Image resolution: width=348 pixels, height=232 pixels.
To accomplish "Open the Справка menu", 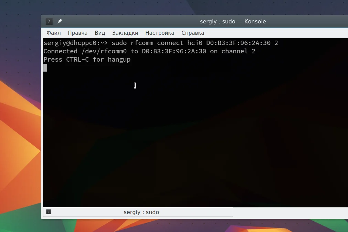I will pos(193,33).
